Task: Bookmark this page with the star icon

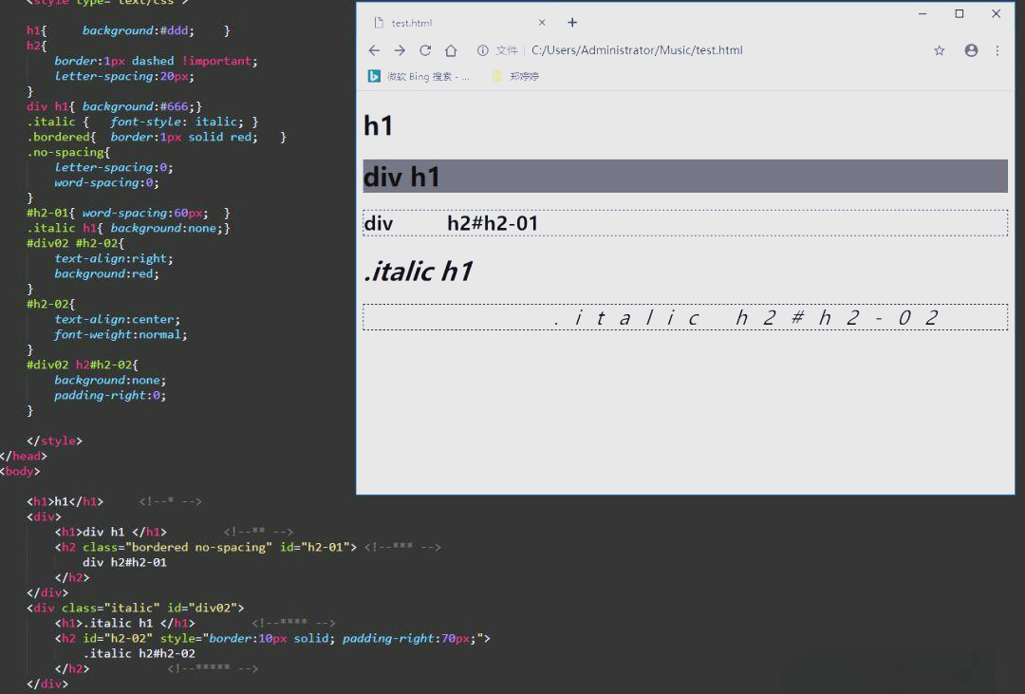Action: point(940,50)
